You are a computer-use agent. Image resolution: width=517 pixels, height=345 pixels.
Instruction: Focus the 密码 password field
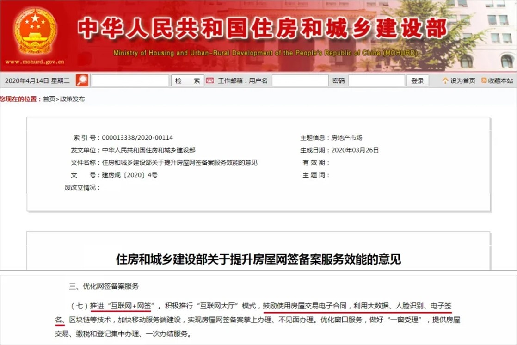(x=376, y=80)
